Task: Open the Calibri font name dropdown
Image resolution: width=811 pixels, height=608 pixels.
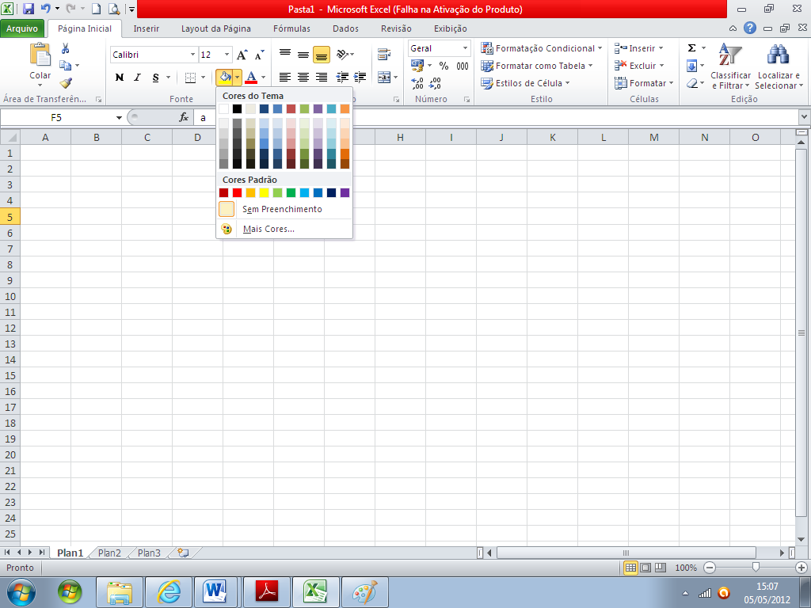Action: pos(192,55)
